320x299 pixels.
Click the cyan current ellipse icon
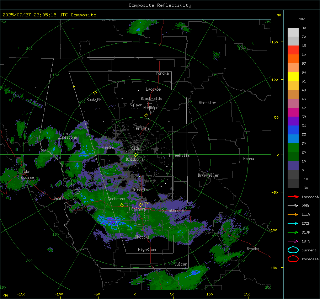coord(293,250)
